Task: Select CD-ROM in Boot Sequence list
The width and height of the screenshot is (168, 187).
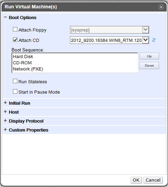Action: 22,63
